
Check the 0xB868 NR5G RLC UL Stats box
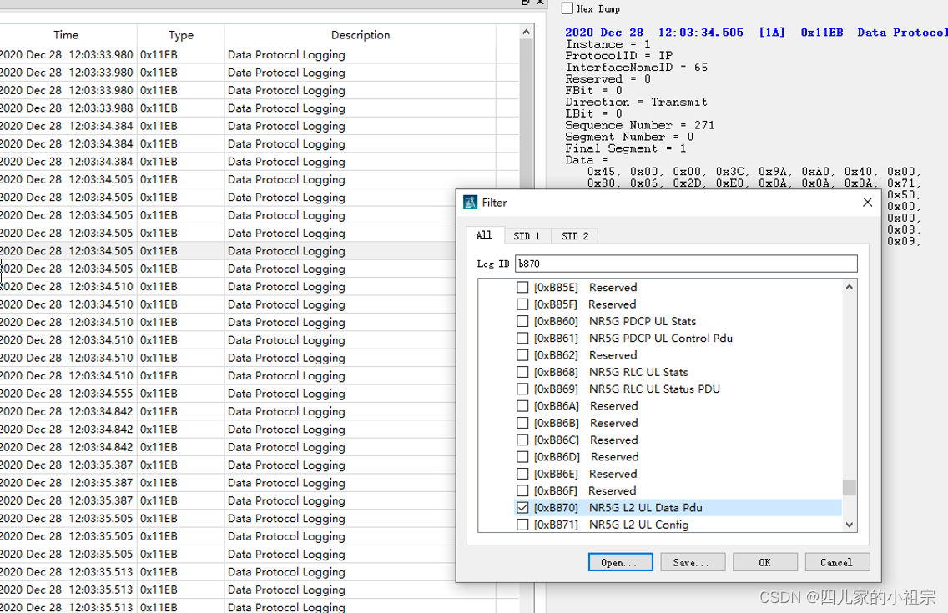pyautogui.click(x=522, y=372)
